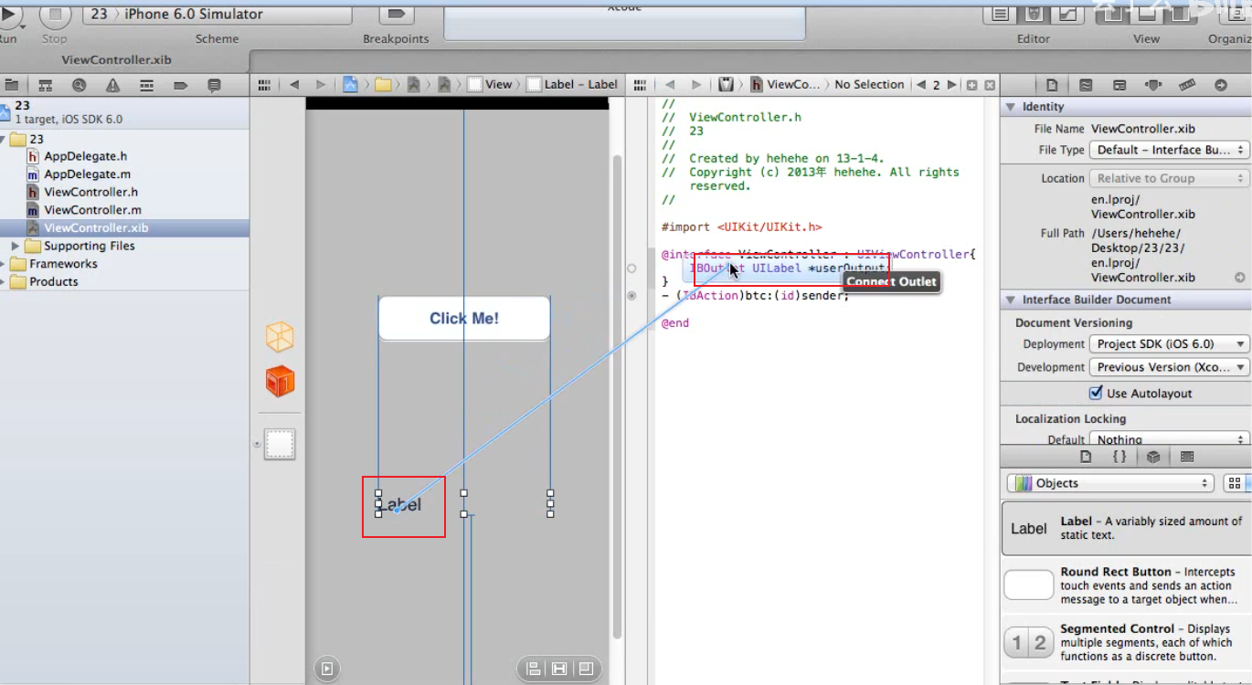Select the File's Owner yellow cube icon
Image resolution: width=1252 pixels, height=685 pixels.
[280, 336]
